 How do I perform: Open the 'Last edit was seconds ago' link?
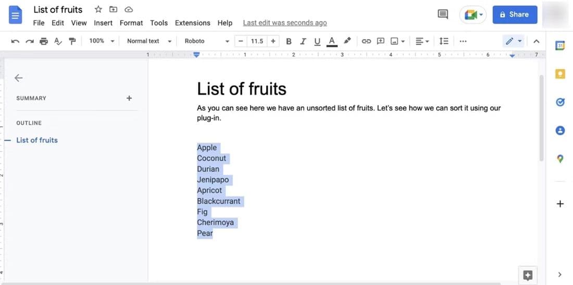[x=285, y=23]
